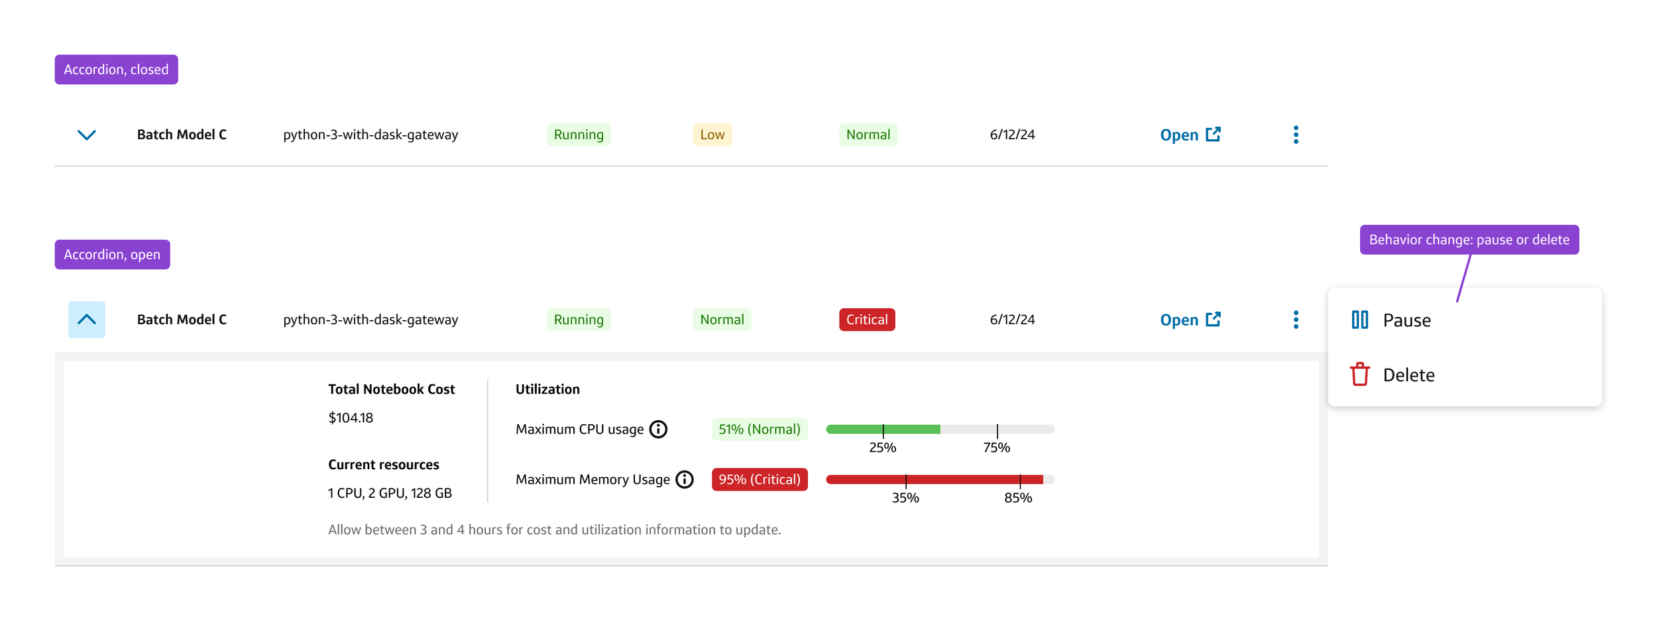Click the 6/12/24 date in closed row
Viewport: 1657px width, 621px height.
tap(1012, 135)
